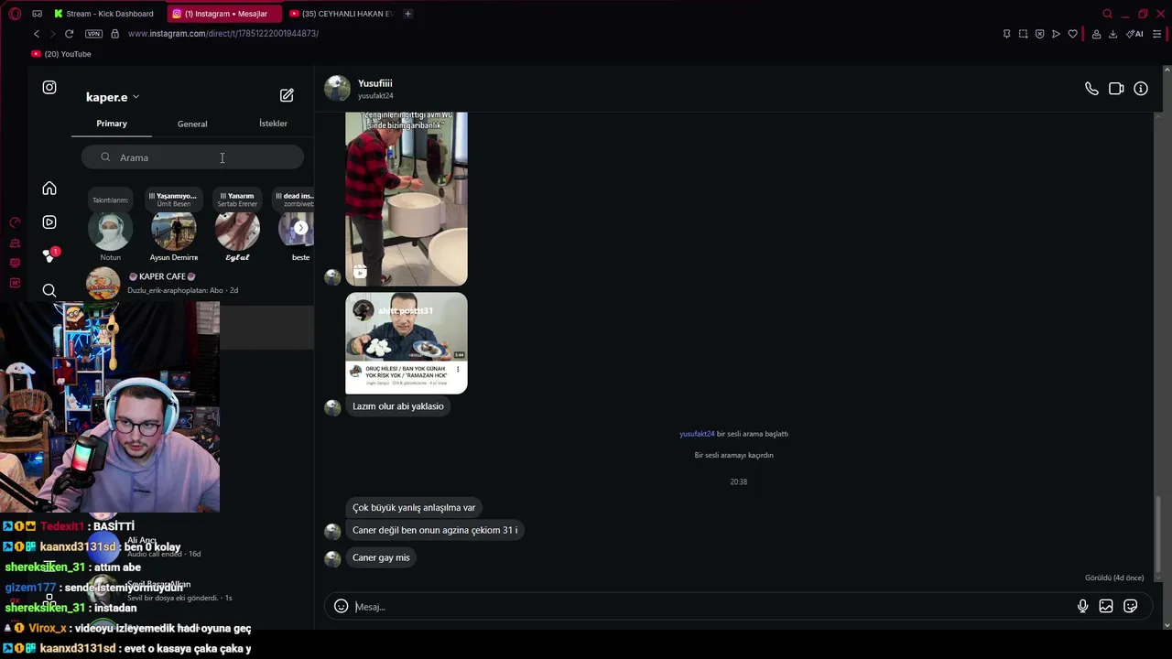Click the 20:38 timestamp in chat

tap(739, 481)
